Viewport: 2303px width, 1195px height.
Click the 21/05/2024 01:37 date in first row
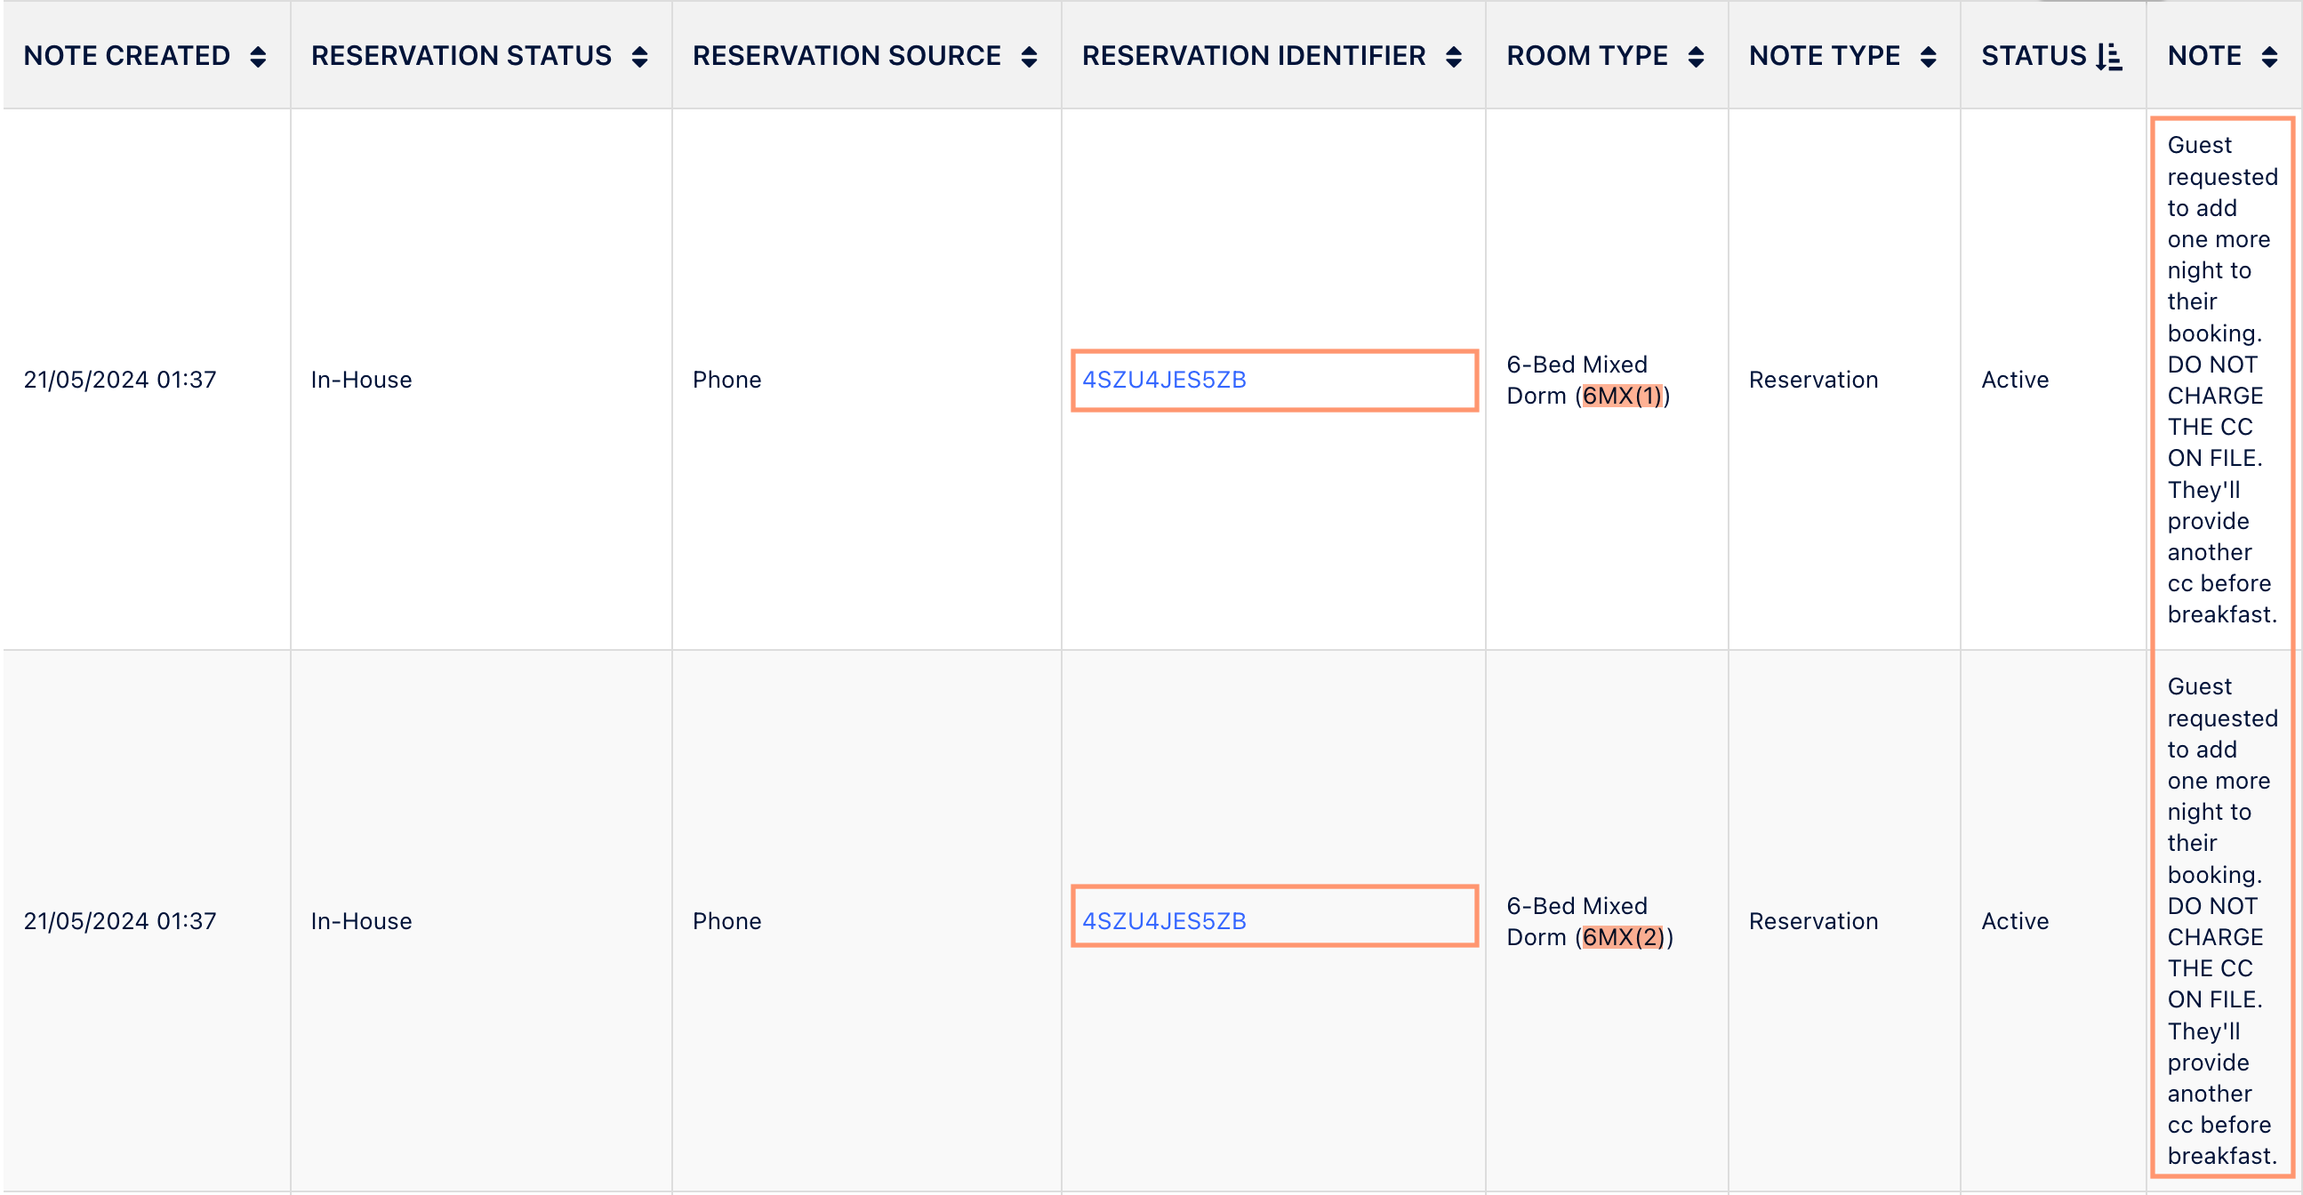120,380
